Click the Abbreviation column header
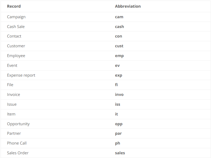Screen dimensions: 213x158 point(128,6)
